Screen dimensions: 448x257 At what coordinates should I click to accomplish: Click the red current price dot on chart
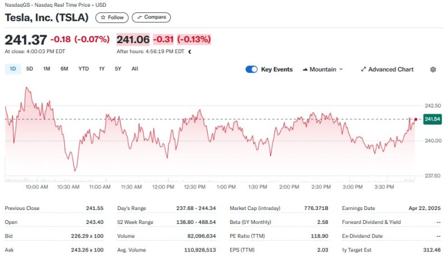pos(416,119)
